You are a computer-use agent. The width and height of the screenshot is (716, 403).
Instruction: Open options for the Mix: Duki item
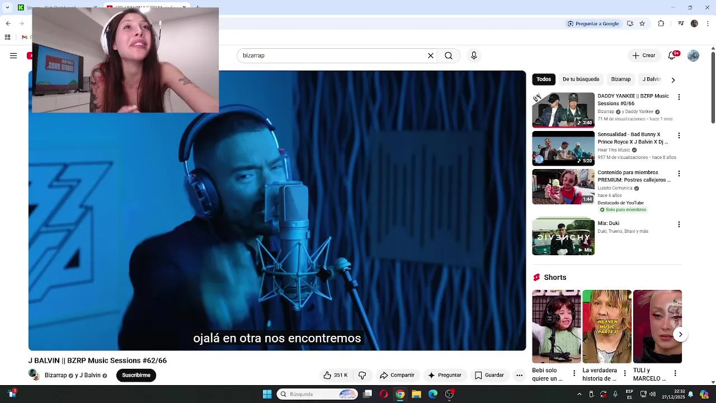coord(679,224)
